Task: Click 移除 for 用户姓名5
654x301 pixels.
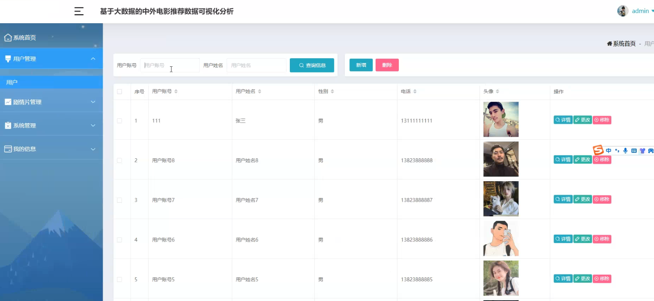Action: 602,279
